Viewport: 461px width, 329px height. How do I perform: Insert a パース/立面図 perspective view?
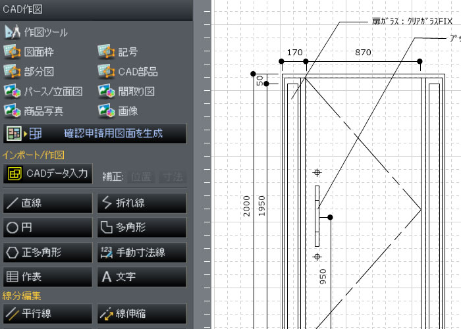(x=43, y=91)
